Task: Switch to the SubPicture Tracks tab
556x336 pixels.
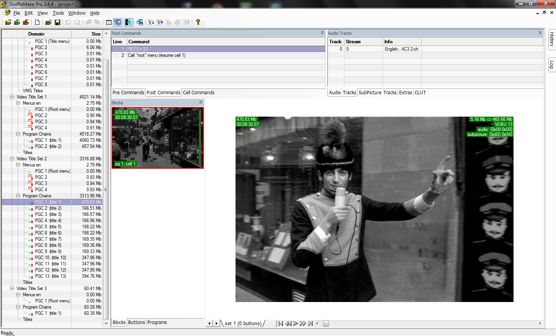Action: coord(378,93)
